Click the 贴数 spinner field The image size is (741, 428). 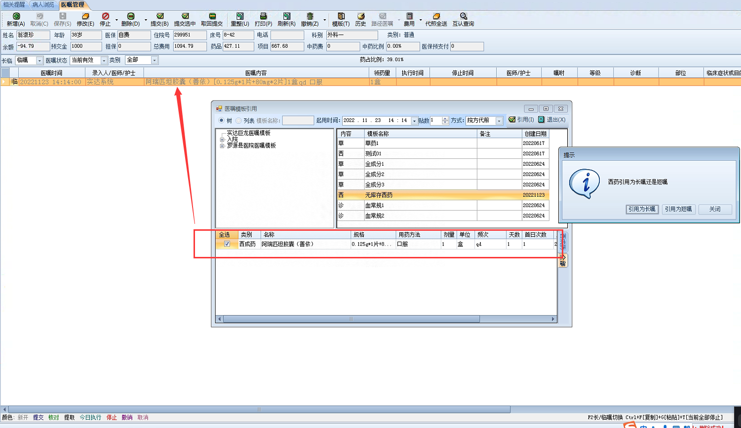coord(439,120)
